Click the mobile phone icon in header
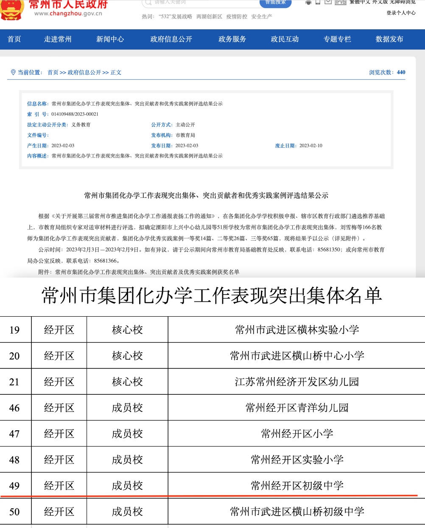Screen dimensions: 425x528 click(x=318, y=2)
